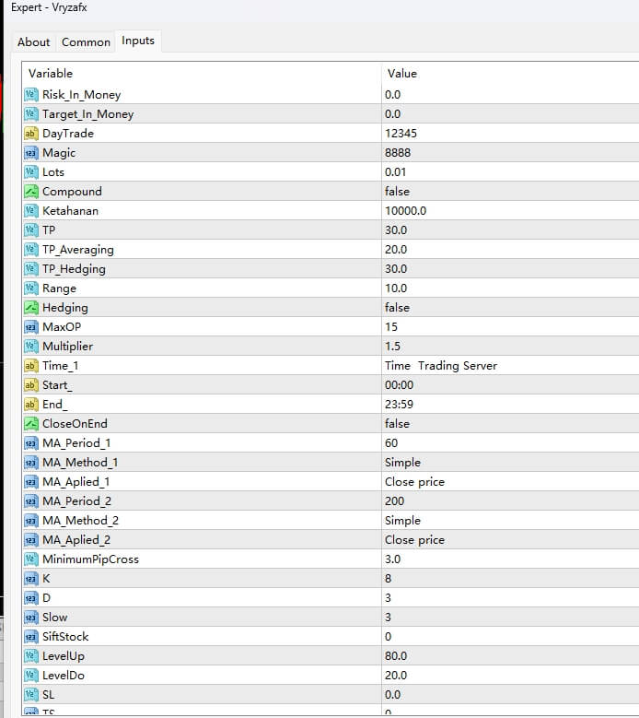Open the MA_Method_2 value Simple
Image resolution: width=639 pixels, height=718 pixels.
pos(402,521)
